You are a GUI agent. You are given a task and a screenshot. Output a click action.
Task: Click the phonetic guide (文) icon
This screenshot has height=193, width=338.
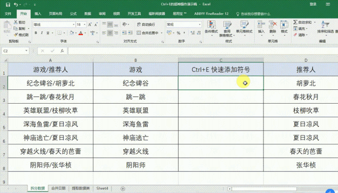[x=92, y=33]
